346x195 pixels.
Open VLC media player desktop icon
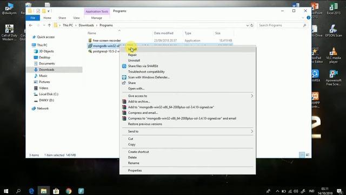[x=334, y=55]
